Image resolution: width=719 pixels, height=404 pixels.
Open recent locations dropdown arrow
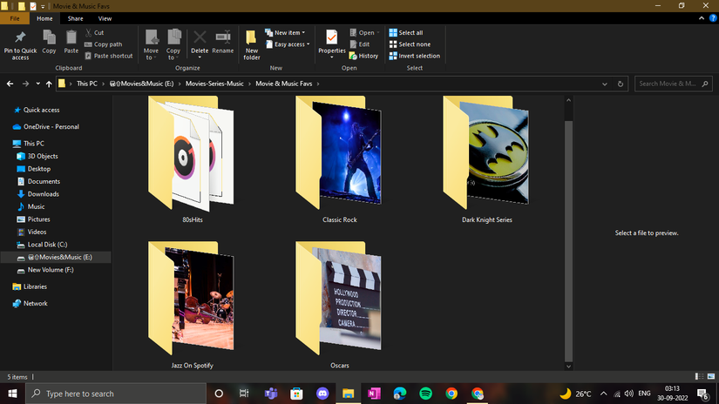coord(37,84)
